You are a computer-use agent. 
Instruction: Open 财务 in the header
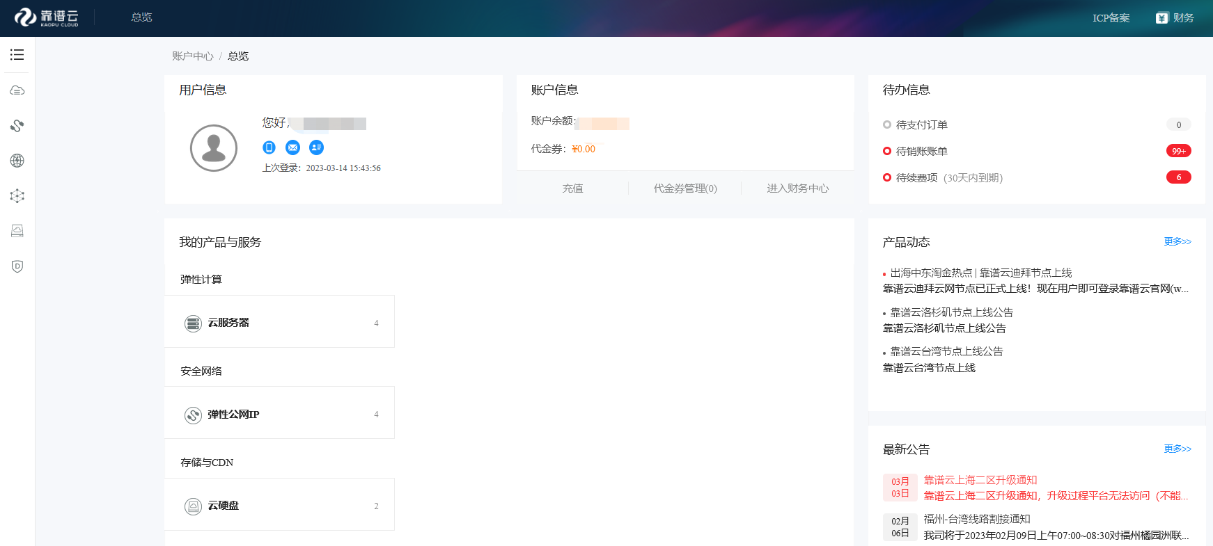point(1175,18)
